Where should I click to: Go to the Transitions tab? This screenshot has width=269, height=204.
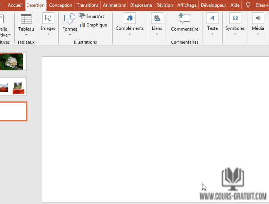click(88, 5)
